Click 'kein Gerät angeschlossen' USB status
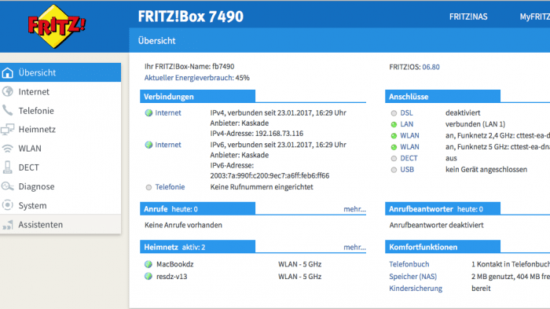 (x=486, y=169)
